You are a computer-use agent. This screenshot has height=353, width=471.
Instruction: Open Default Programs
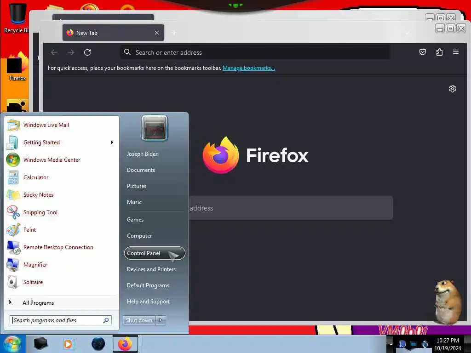(148, 285)
